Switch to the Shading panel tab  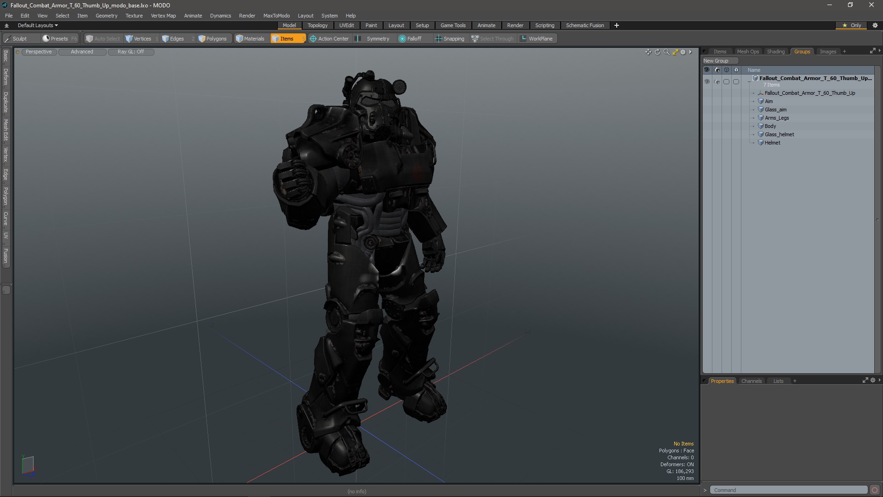(775, 52)
